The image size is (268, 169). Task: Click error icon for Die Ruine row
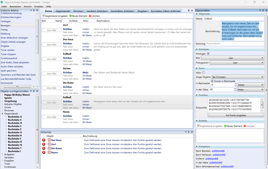tap(44, 148)
